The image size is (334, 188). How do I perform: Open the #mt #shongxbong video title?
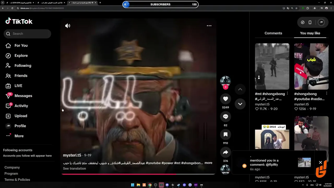270,96
